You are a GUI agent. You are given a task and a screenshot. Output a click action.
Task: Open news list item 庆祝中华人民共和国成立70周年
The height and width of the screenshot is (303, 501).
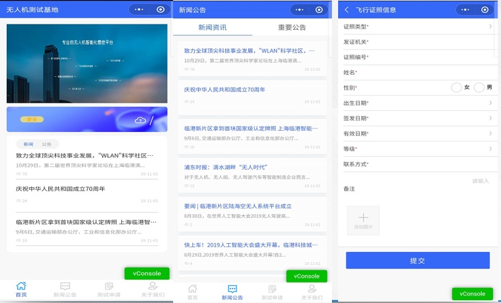click(x=252, y=97)
